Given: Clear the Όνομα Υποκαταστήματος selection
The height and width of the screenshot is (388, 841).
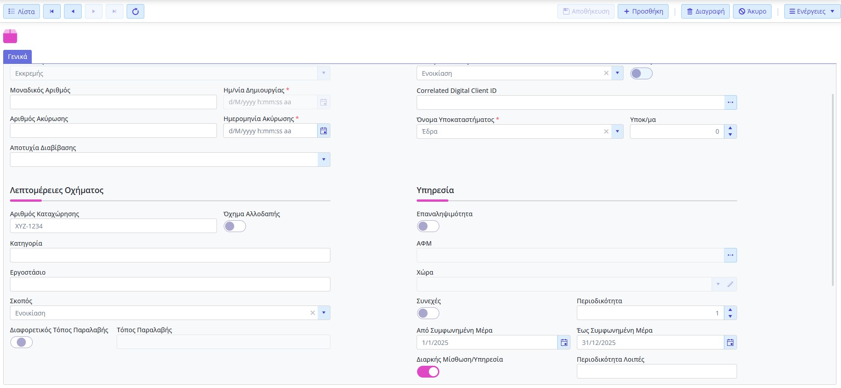Looking at the screenshot, I should pos(606,131).
